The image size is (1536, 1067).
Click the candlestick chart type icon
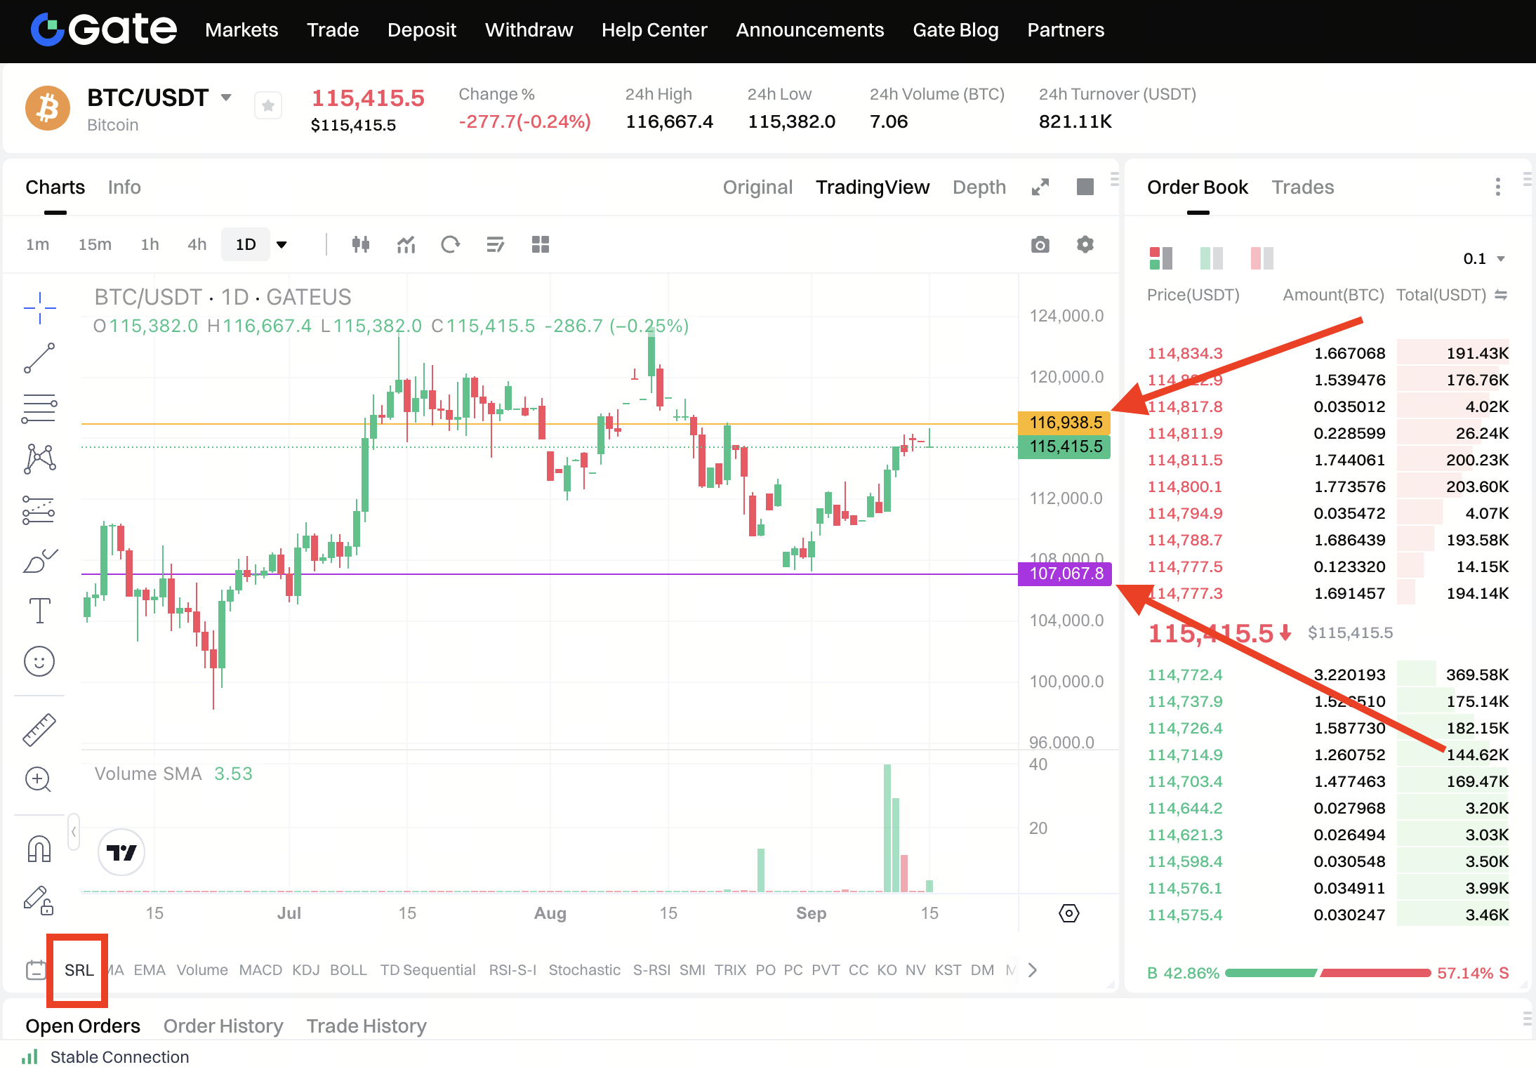click(x=361, y=244)
